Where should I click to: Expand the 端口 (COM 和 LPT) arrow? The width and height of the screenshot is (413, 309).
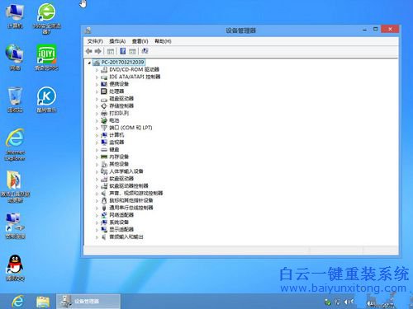(x=97, y=129)
